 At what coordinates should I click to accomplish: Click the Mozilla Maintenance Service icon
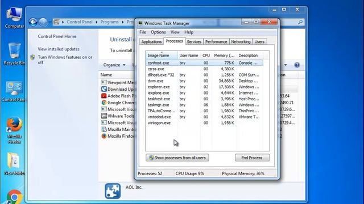coord(104,129)
